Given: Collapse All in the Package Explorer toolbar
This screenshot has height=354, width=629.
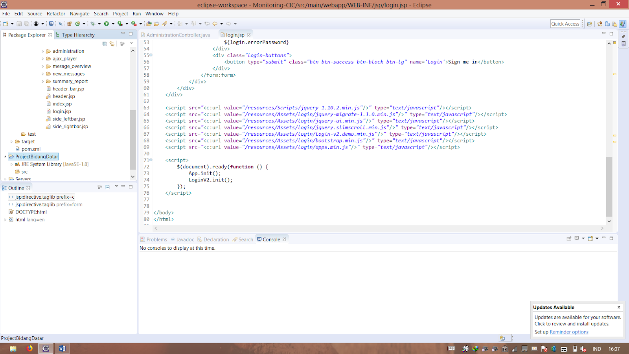Looking at the screenshot, I should click(105, 44).
